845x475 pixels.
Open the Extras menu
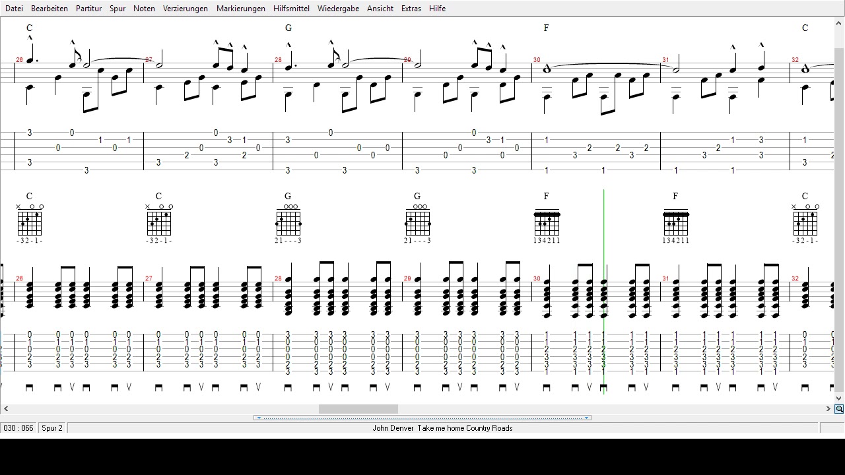click(x=411, y=9)
